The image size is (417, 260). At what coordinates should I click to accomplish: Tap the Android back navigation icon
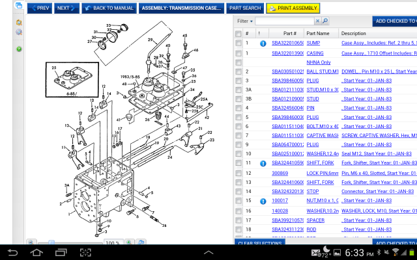coord(12,252)
